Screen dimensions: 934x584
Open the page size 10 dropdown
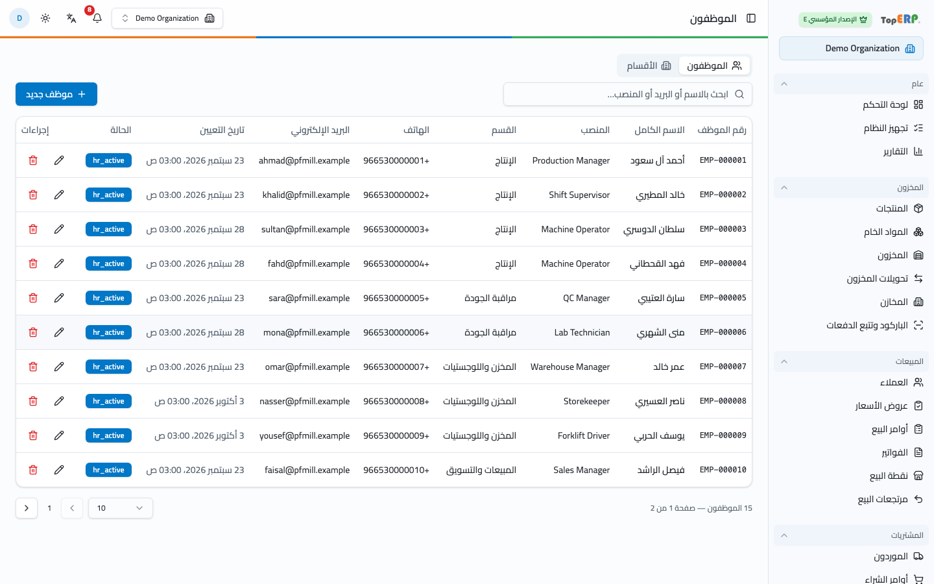tap(121, 508)
